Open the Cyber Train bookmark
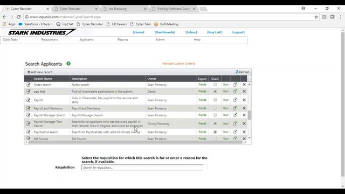Screen dimensions: 345x194 tap(141, 24)
